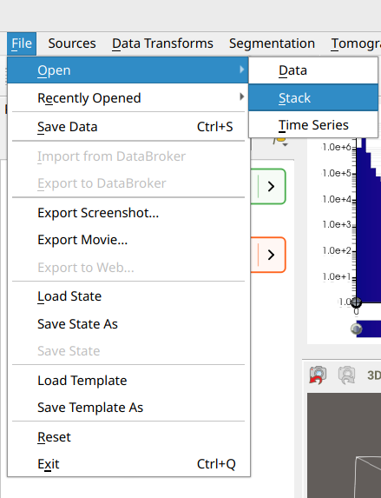Select the Open submenu entry

pos(128,70)
